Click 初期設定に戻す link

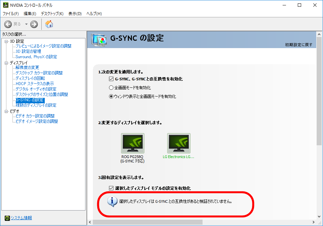pos(299,45)
